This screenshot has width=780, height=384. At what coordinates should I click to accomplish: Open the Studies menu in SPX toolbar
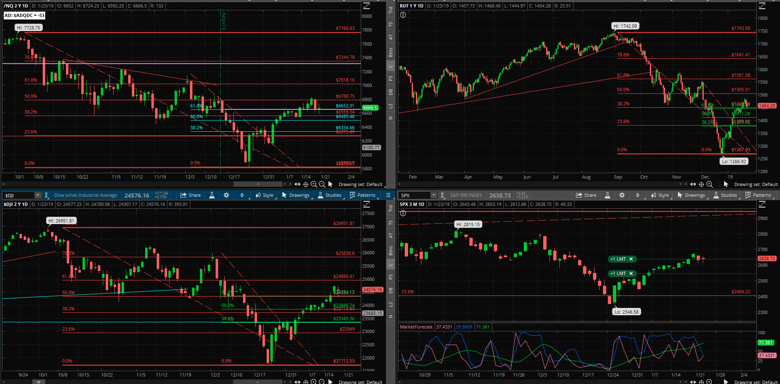point(725,195)
